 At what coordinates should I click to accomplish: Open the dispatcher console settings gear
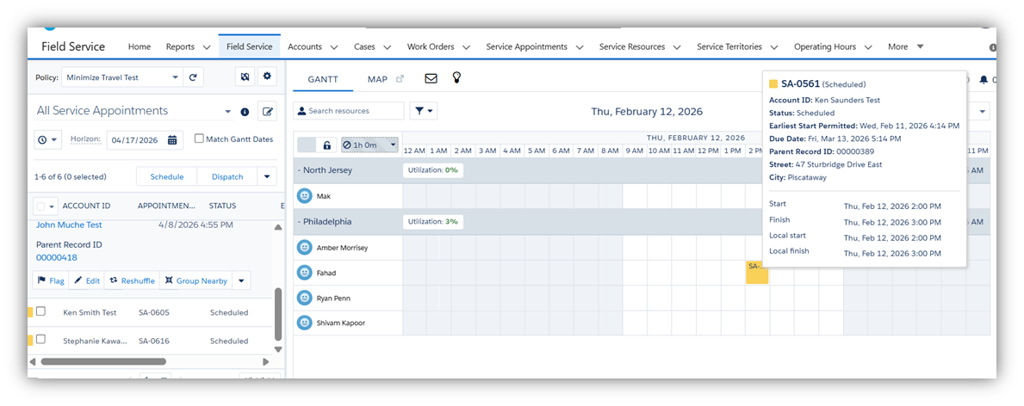(x=266, y=77)
